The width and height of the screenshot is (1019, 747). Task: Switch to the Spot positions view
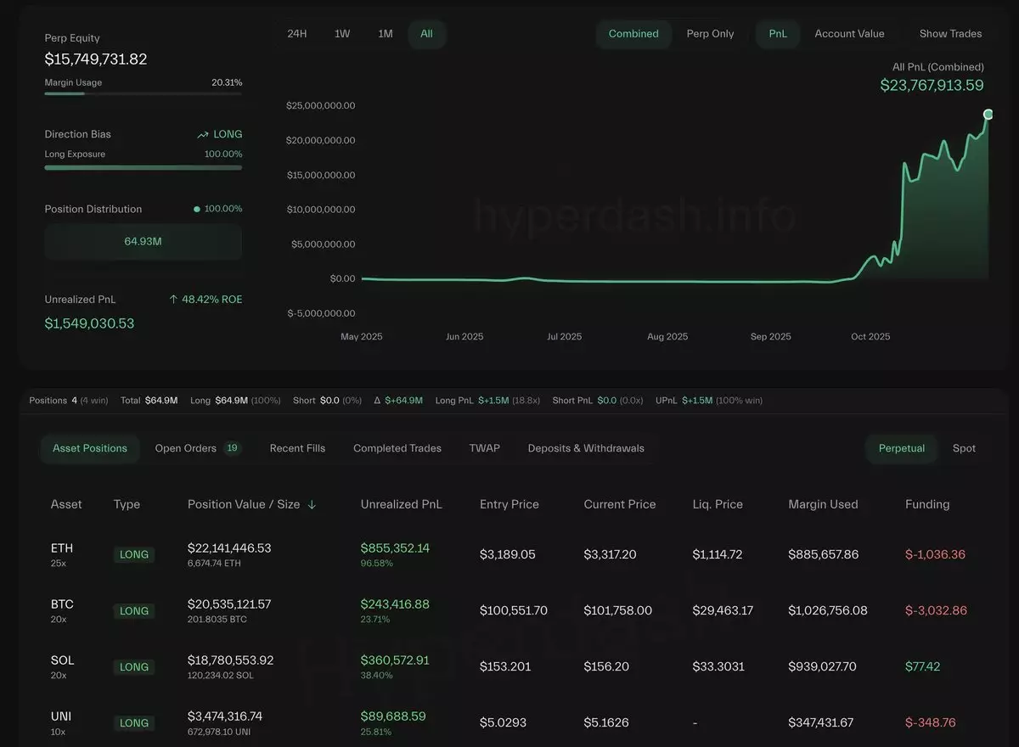point(964,448)
